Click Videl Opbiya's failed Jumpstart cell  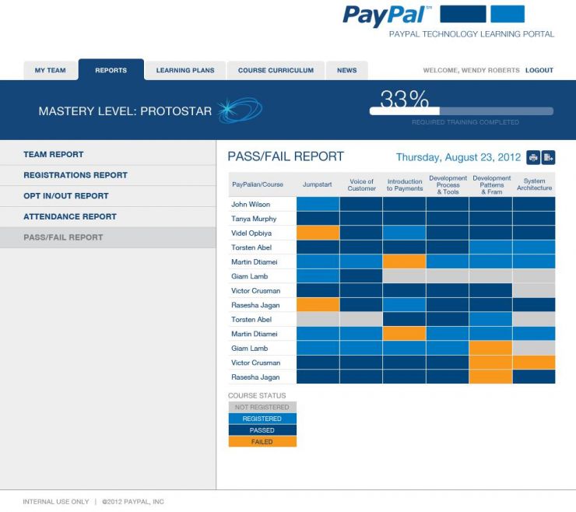click(318, 233)
